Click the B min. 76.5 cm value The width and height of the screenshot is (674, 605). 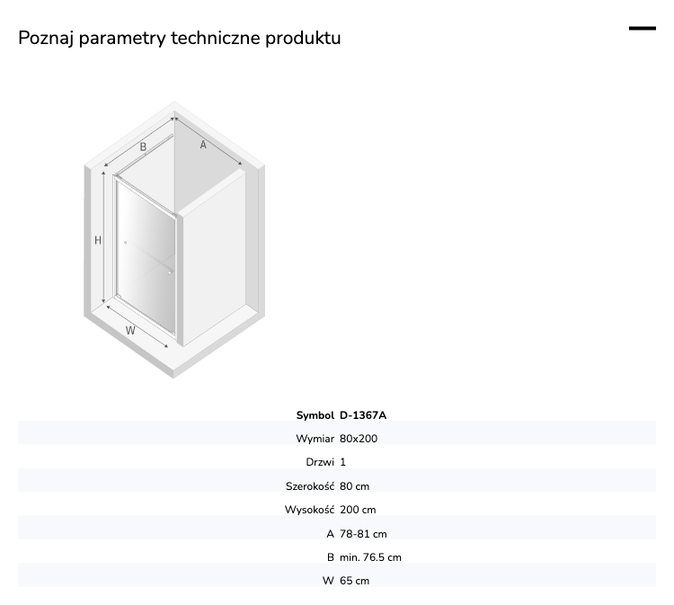pos(370,557)
